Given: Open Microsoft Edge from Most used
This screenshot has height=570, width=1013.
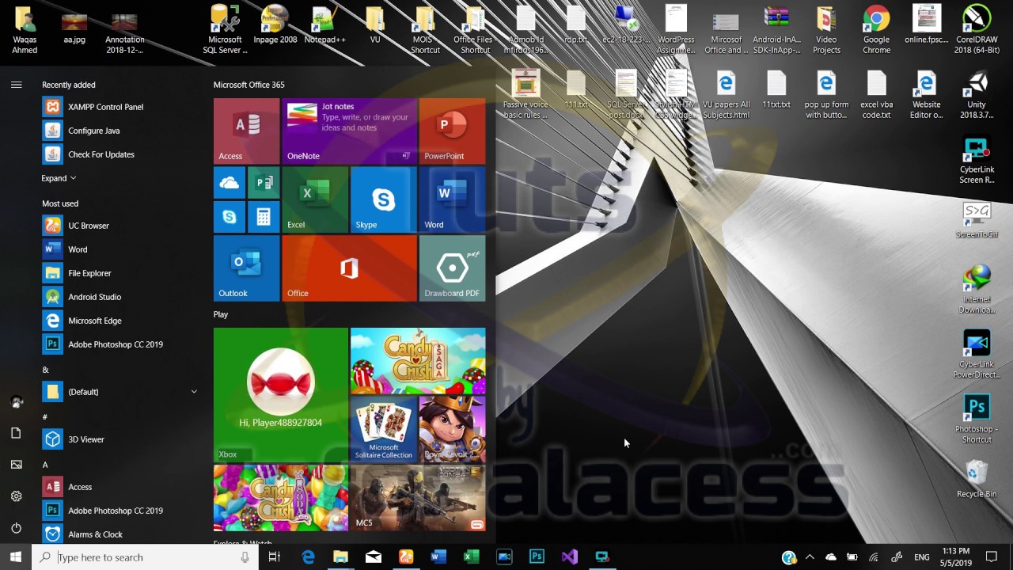Looking at the screenshot, I should tap(120, 321).
